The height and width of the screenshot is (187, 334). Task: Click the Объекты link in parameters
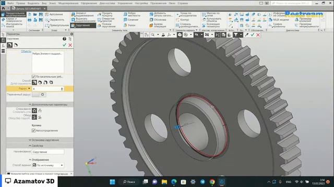click(26, 51)
